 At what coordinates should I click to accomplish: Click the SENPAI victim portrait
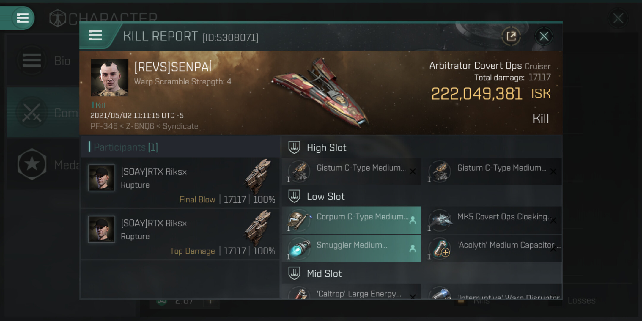109,77
